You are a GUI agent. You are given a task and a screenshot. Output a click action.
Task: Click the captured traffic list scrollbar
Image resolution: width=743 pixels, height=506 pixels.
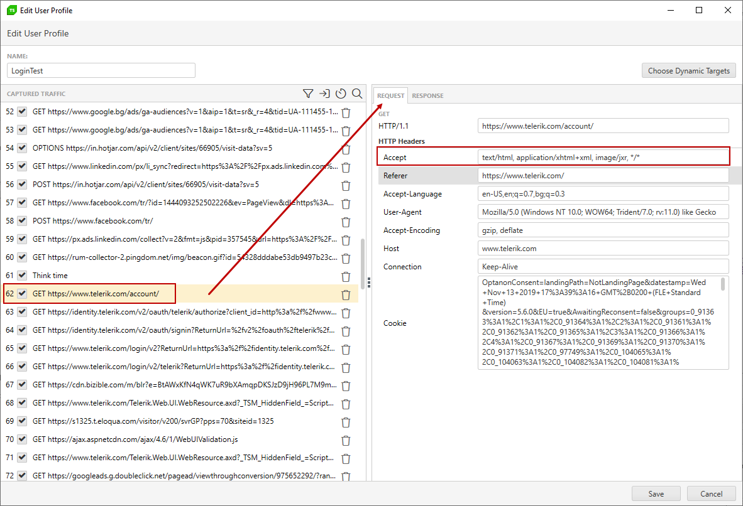point(363,264)
